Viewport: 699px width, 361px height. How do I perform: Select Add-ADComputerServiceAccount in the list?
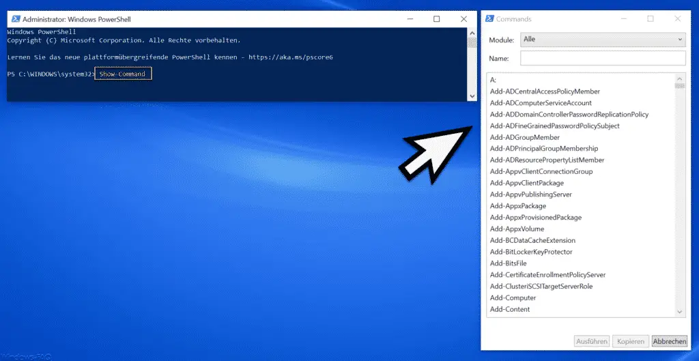[x=541, y=103]
